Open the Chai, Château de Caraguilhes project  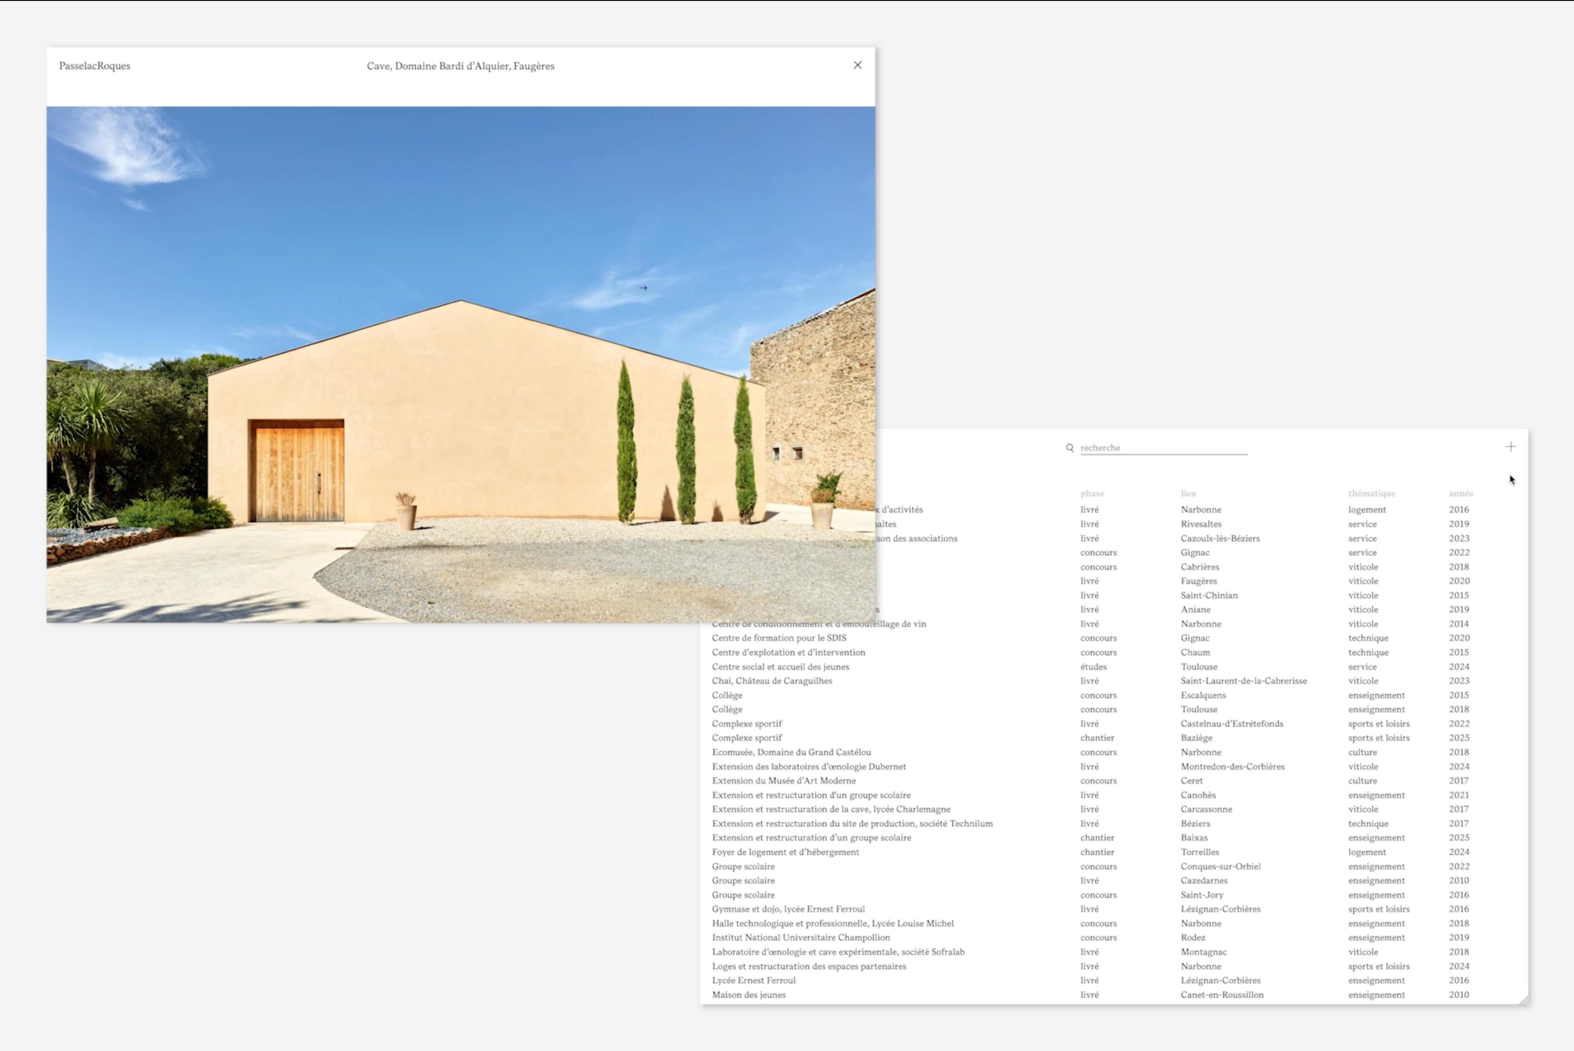click(771, 681)
